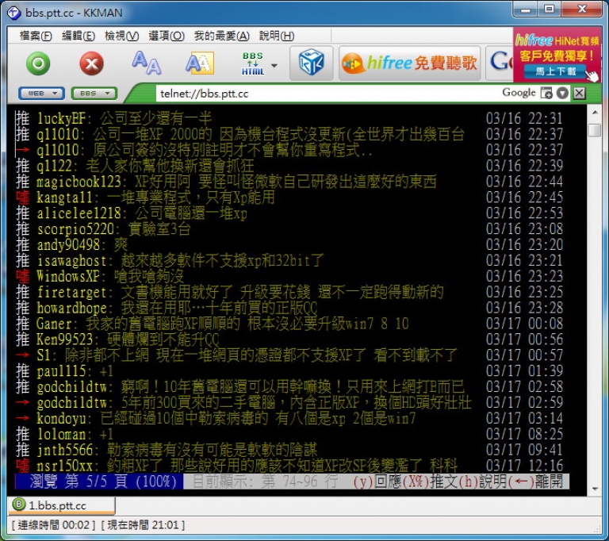Click the S1 comment line

289,355
